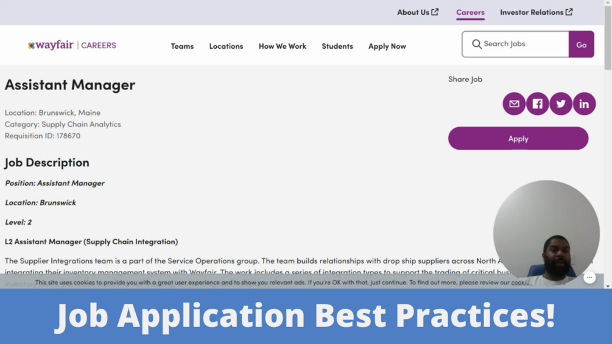Click the Job Description heading
Viewport: 612px width, 344px height.
(x=47, y=163)
